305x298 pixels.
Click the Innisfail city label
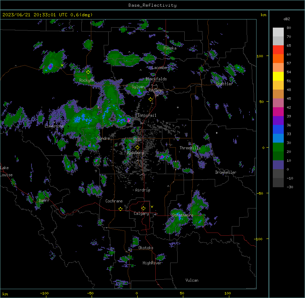pos(147,115)
